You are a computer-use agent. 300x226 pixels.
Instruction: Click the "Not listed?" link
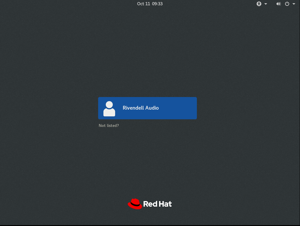coord(109,125)
